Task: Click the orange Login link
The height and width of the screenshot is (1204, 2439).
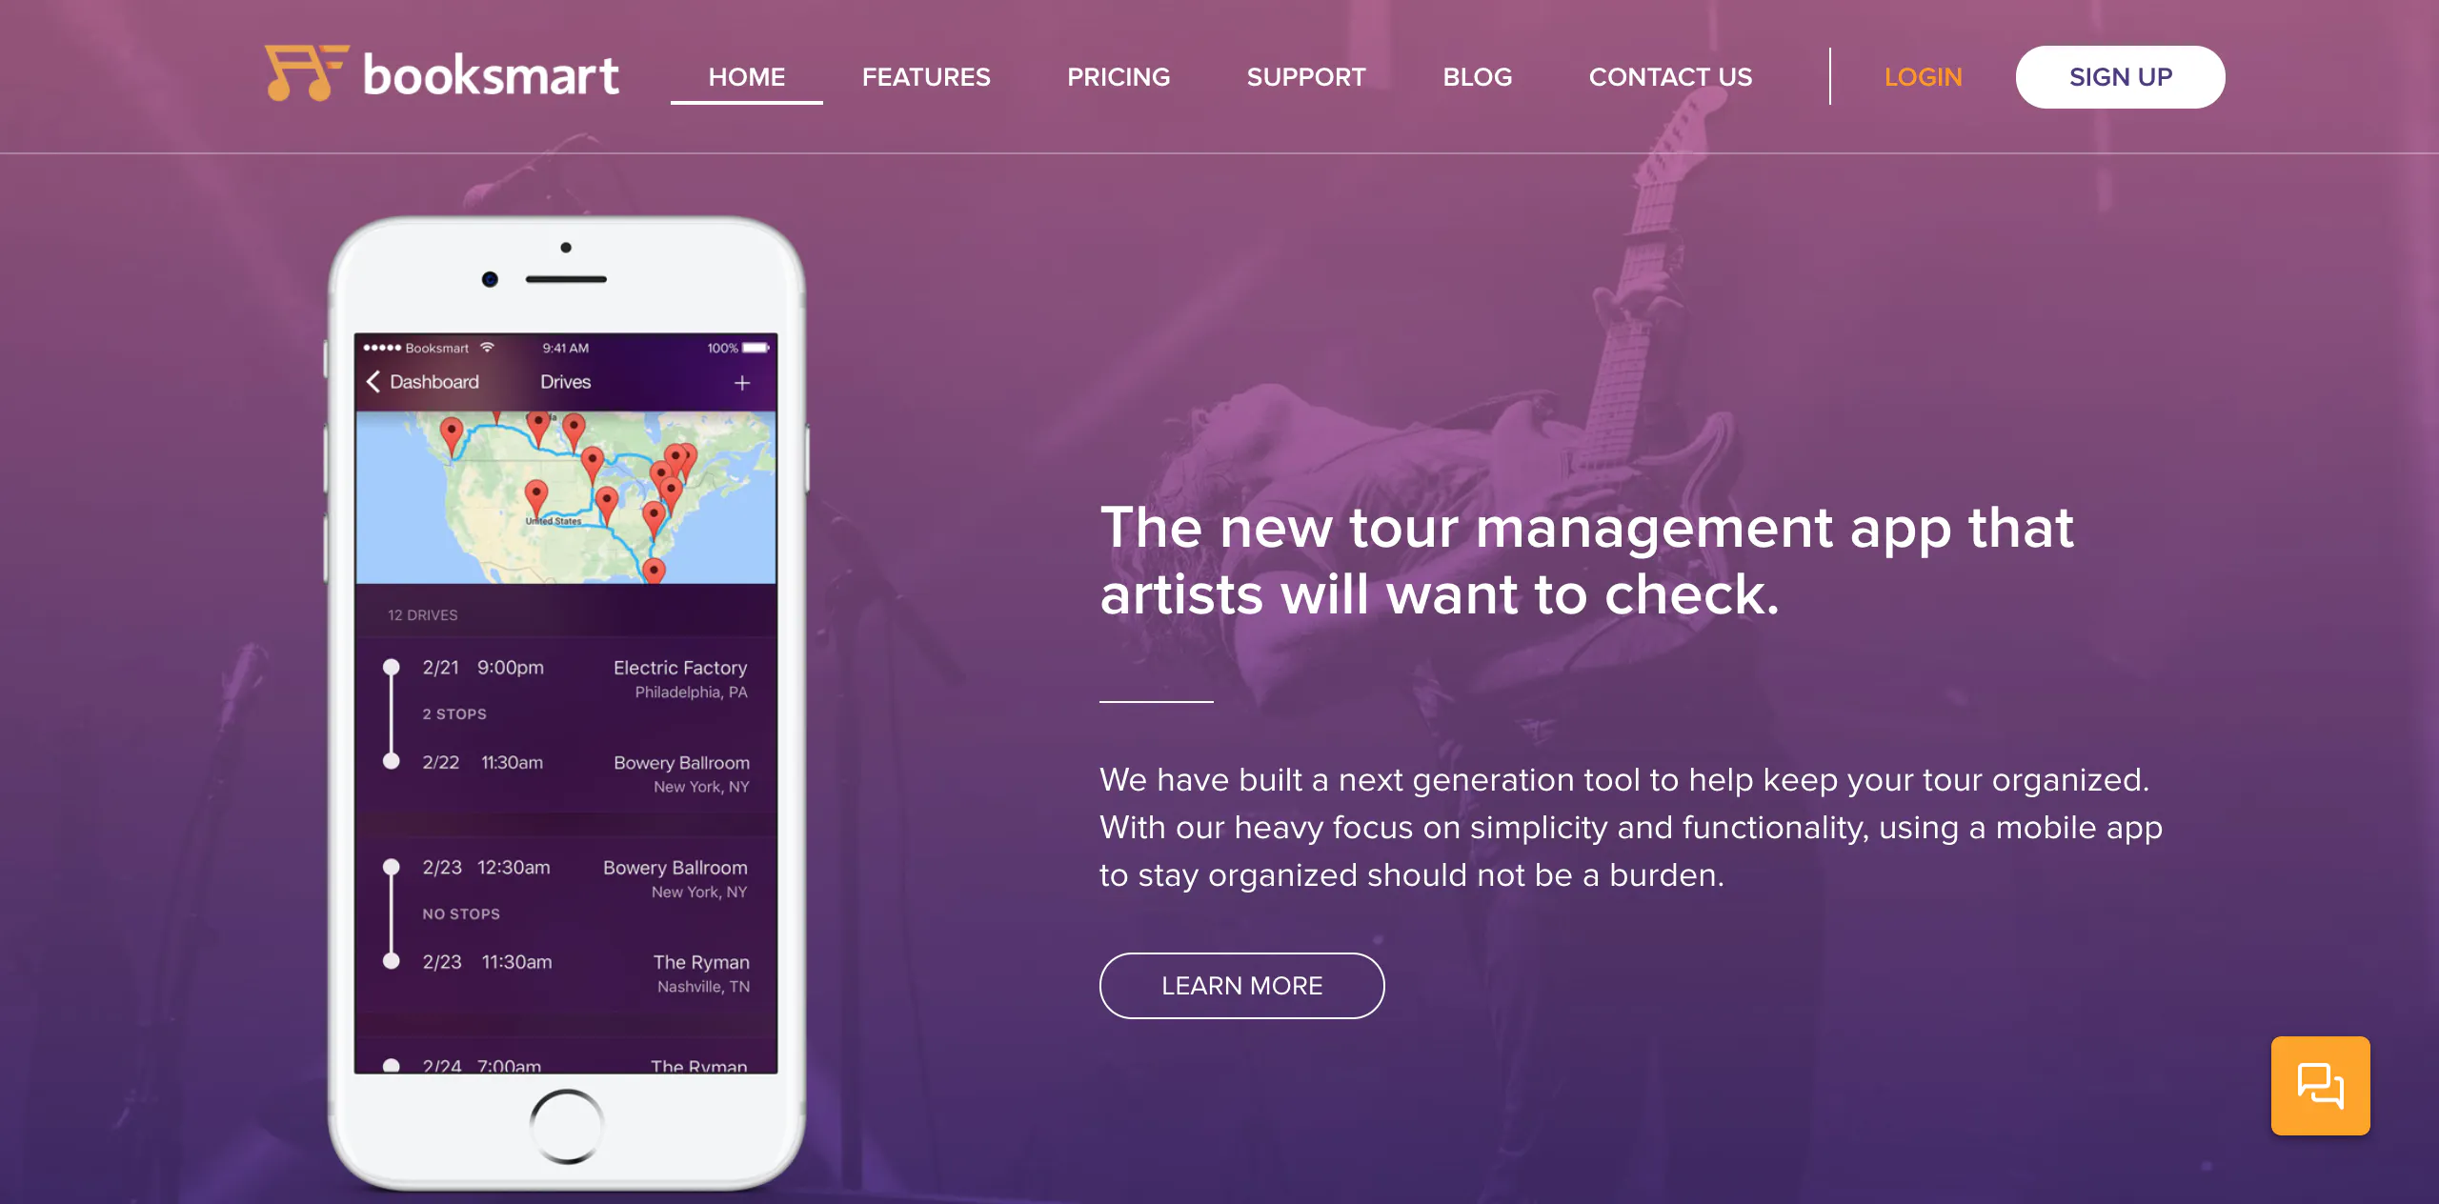Action: point(1923,77)
